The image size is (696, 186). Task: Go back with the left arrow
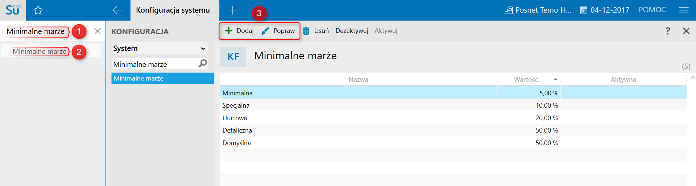[118, 10]
